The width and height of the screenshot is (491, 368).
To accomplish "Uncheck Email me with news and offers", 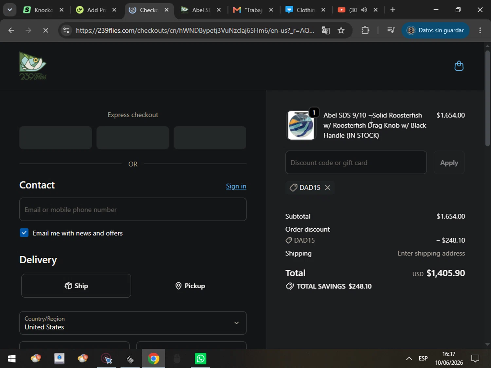I will (24, 233).
